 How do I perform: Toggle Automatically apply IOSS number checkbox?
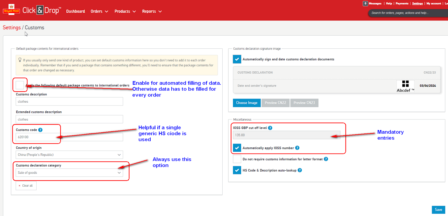pos(237,148)
